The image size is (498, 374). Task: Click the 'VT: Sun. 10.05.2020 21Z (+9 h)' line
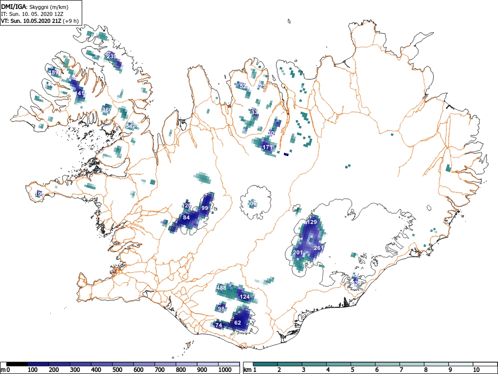tap(39, 21)
